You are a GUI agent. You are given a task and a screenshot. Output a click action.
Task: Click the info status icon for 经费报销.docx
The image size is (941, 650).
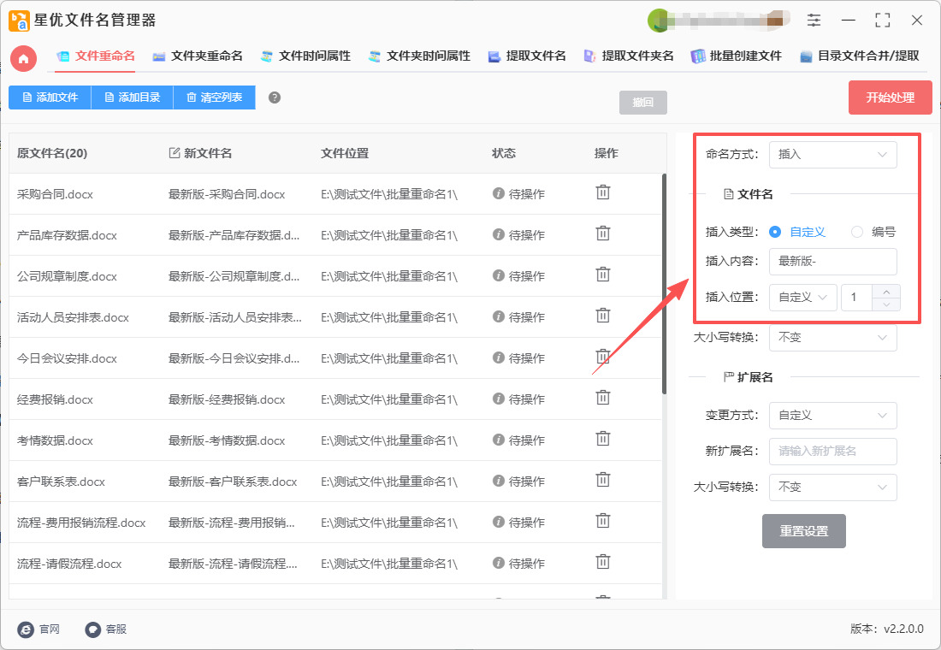coord(498,399)
